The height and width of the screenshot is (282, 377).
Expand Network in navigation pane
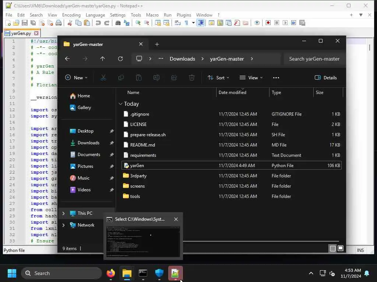(63, 225)
